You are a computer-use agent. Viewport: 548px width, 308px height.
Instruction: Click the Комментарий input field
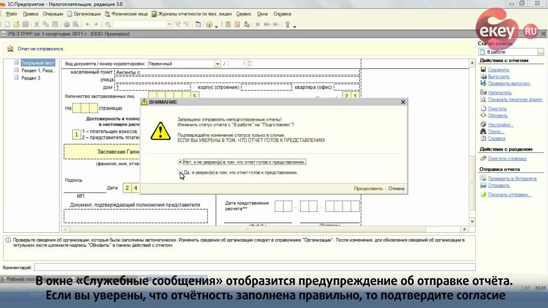pos(255,267)
